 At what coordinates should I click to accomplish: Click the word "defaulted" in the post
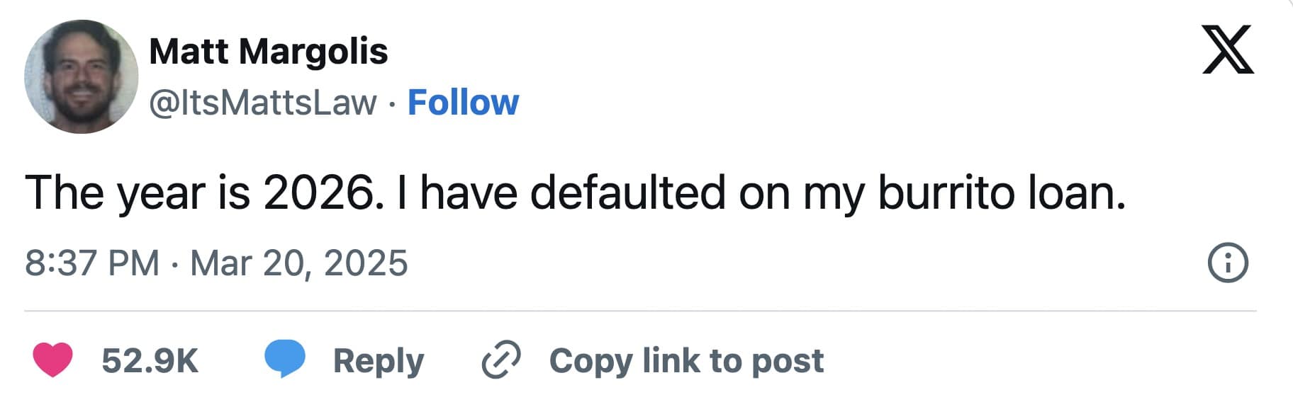pyautogui.click(x=627, y=193)
